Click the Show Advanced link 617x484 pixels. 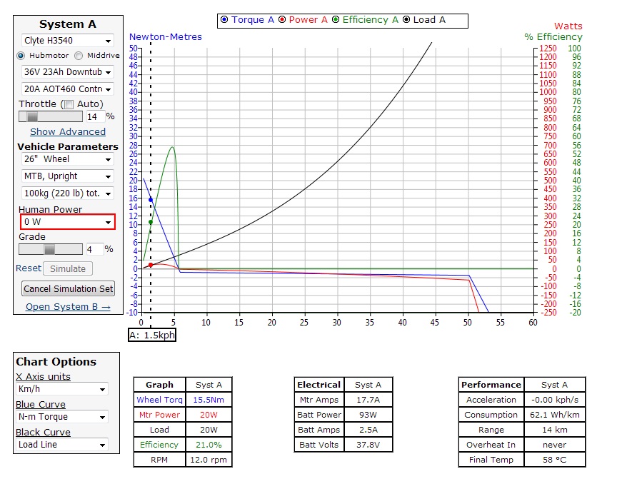[68, 132]
